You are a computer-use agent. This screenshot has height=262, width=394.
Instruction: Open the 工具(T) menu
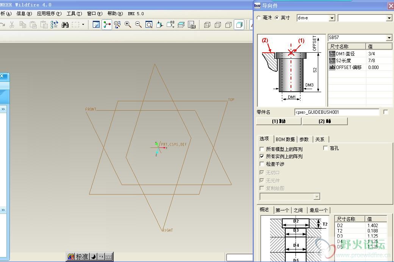pos(74,14)
